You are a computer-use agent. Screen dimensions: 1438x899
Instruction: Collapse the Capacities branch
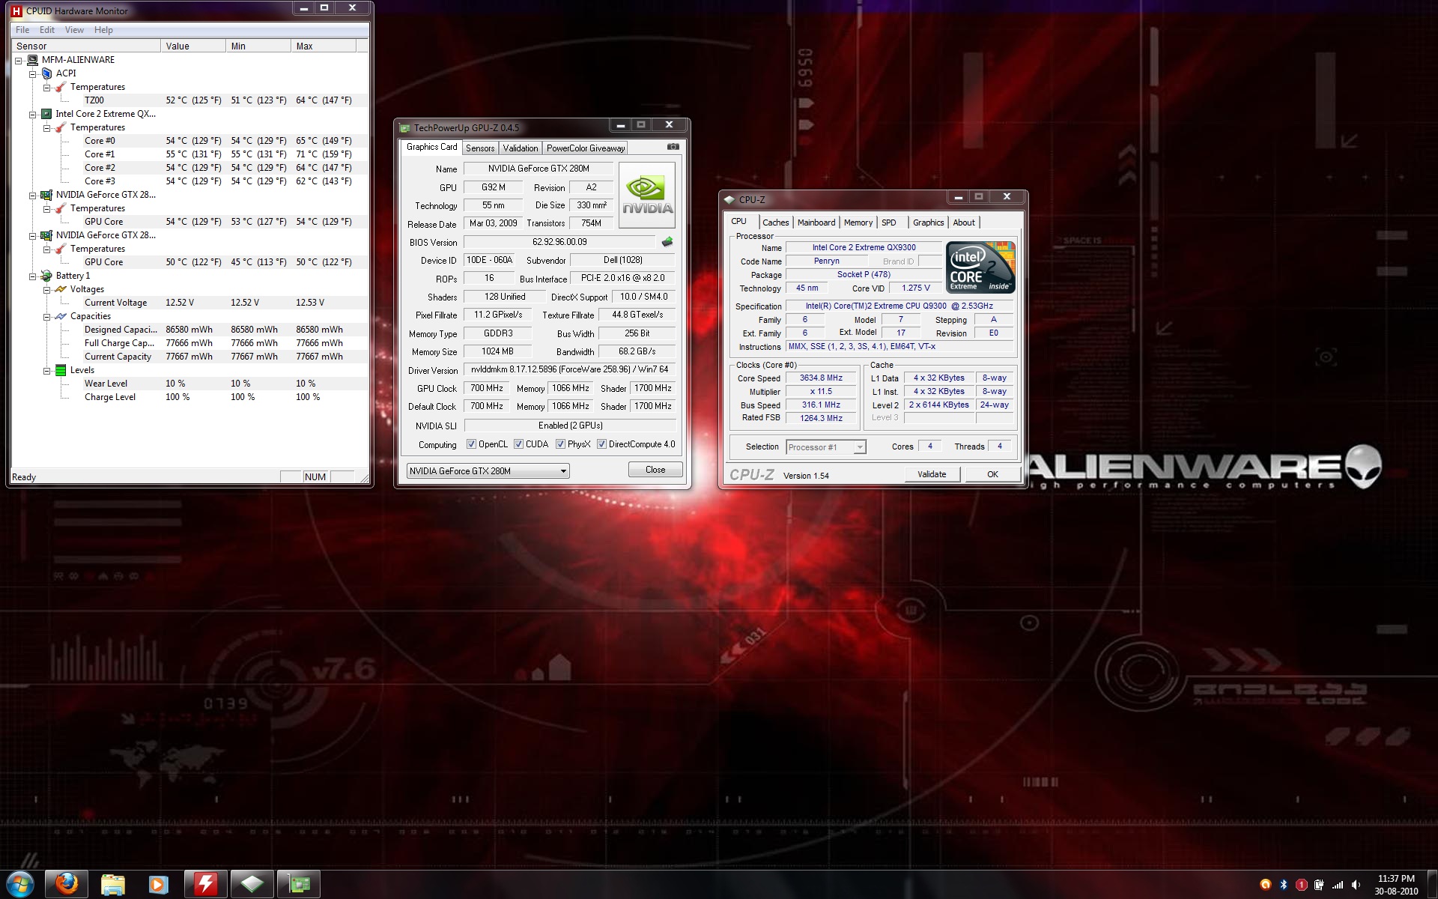point(47,316)
